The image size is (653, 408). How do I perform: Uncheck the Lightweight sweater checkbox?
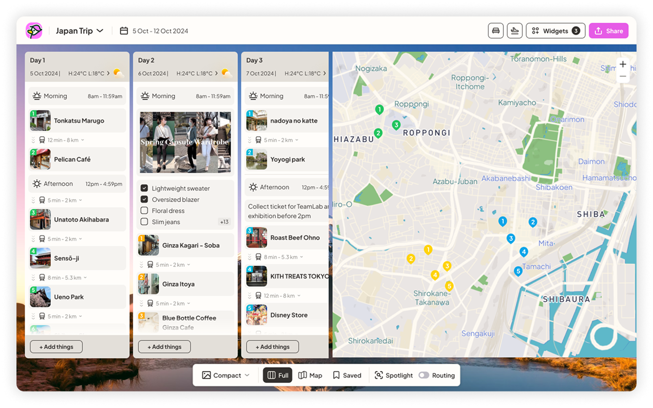coord(144,188)
